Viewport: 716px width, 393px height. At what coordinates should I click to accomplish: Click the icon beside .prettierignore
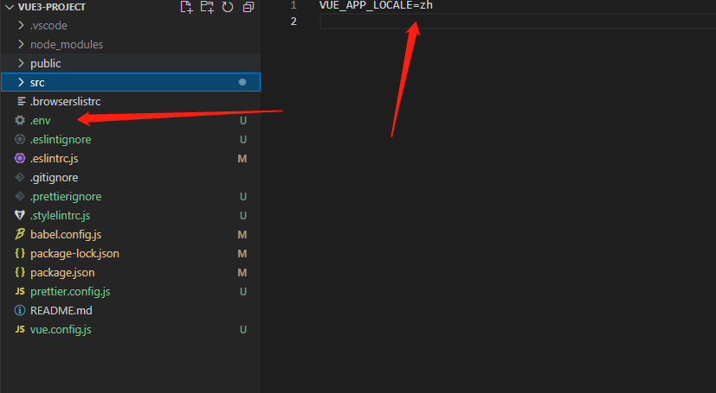coord(20,196)
